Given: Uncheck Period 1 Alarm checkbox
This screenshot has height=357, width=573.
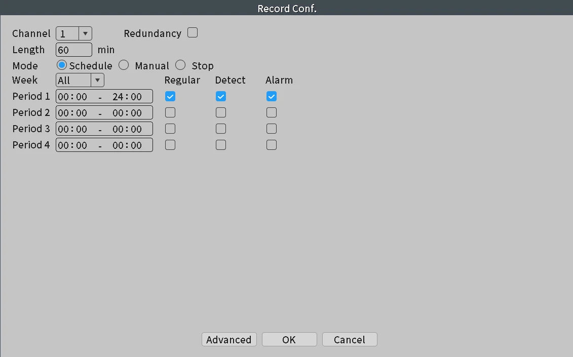Looking at the screenshot, I should [272, 97].
